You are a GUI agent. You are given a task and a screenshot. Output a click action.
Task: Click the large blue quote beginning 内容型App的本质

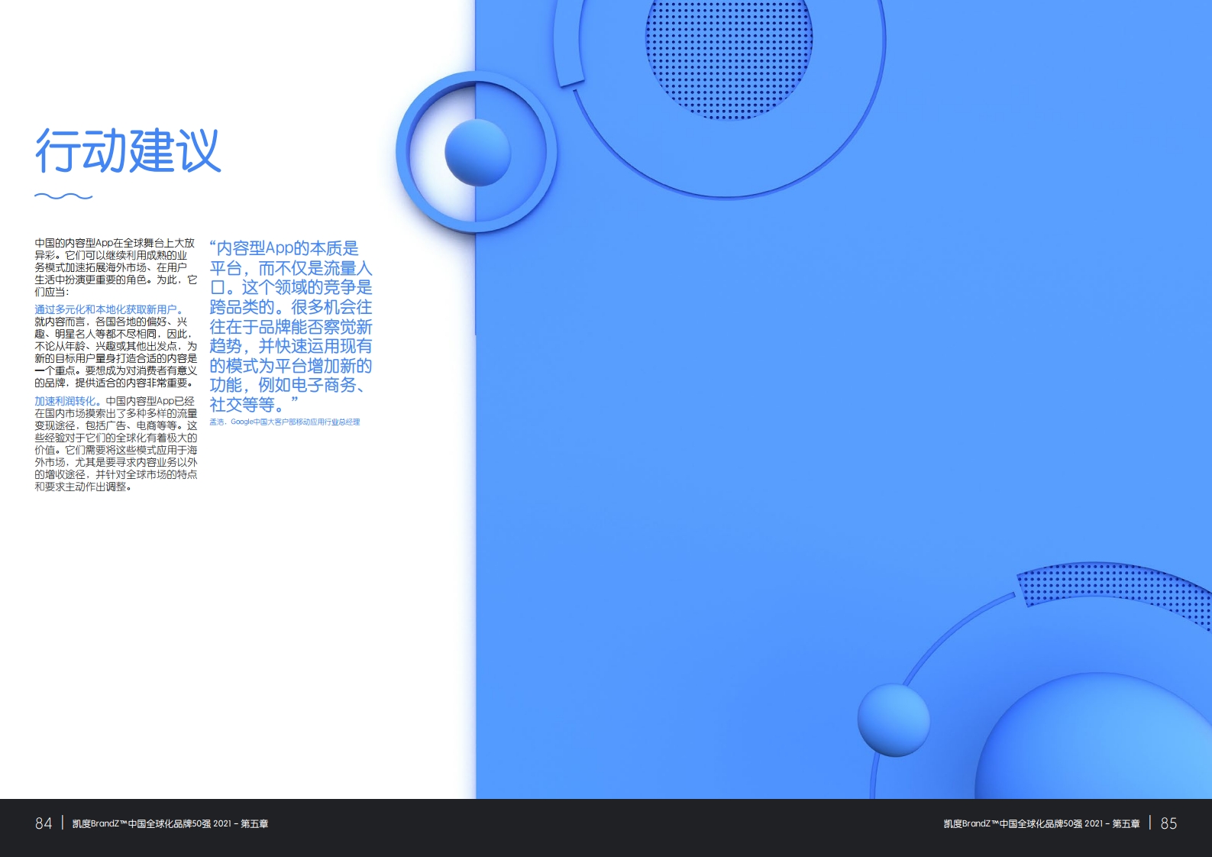(290, 326)
